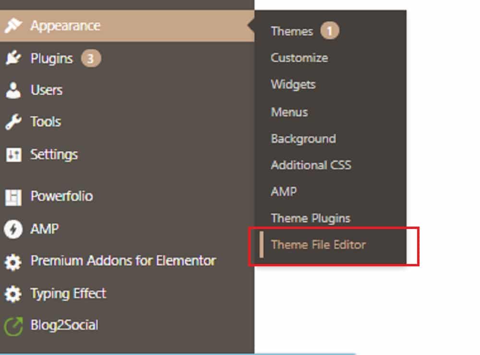The width and height of the screenshot is (480, 355).
Task: Select AMP in the Appearance submenu
Action: 284,192
